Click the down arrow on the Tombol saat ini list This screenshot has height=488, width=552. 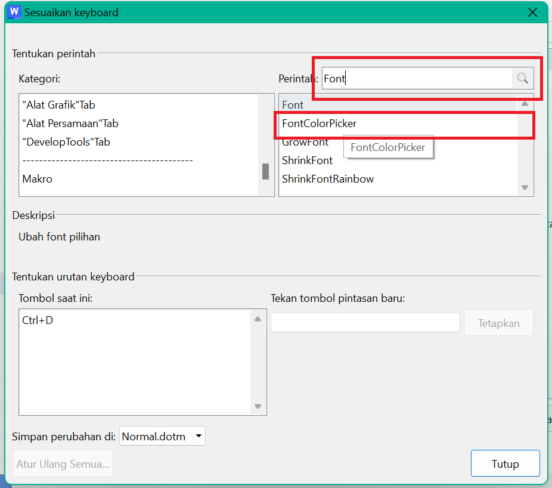click(258, 406)
